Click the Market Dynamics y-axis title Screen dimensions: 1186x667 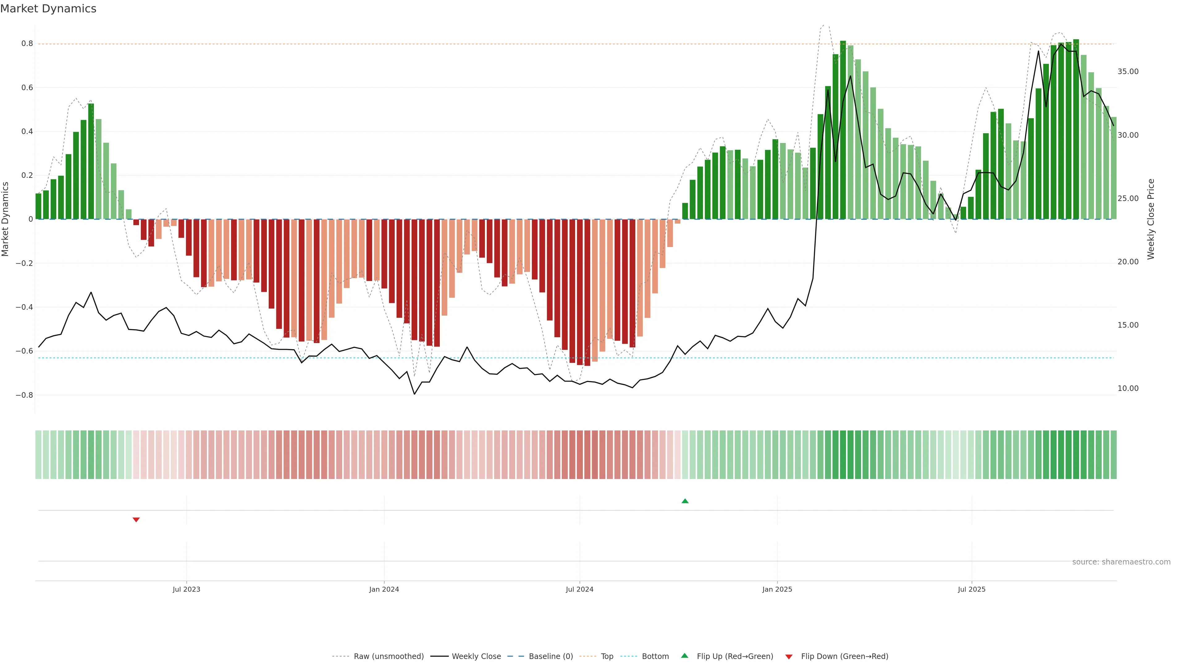(6, 219)
